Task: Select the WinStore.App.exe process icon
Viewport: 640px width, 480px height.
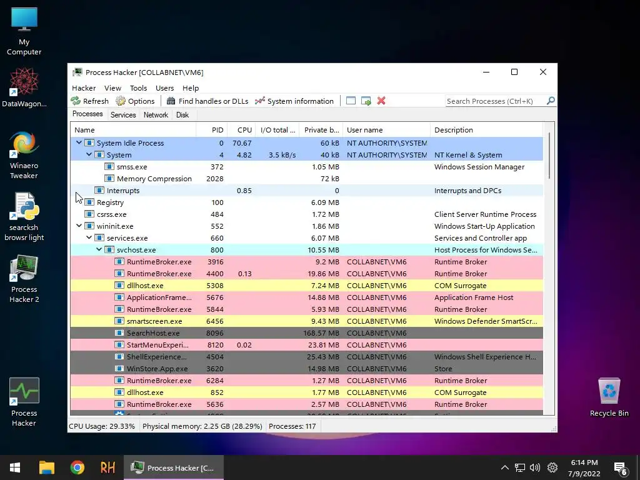Action: (x=119, y=368)
